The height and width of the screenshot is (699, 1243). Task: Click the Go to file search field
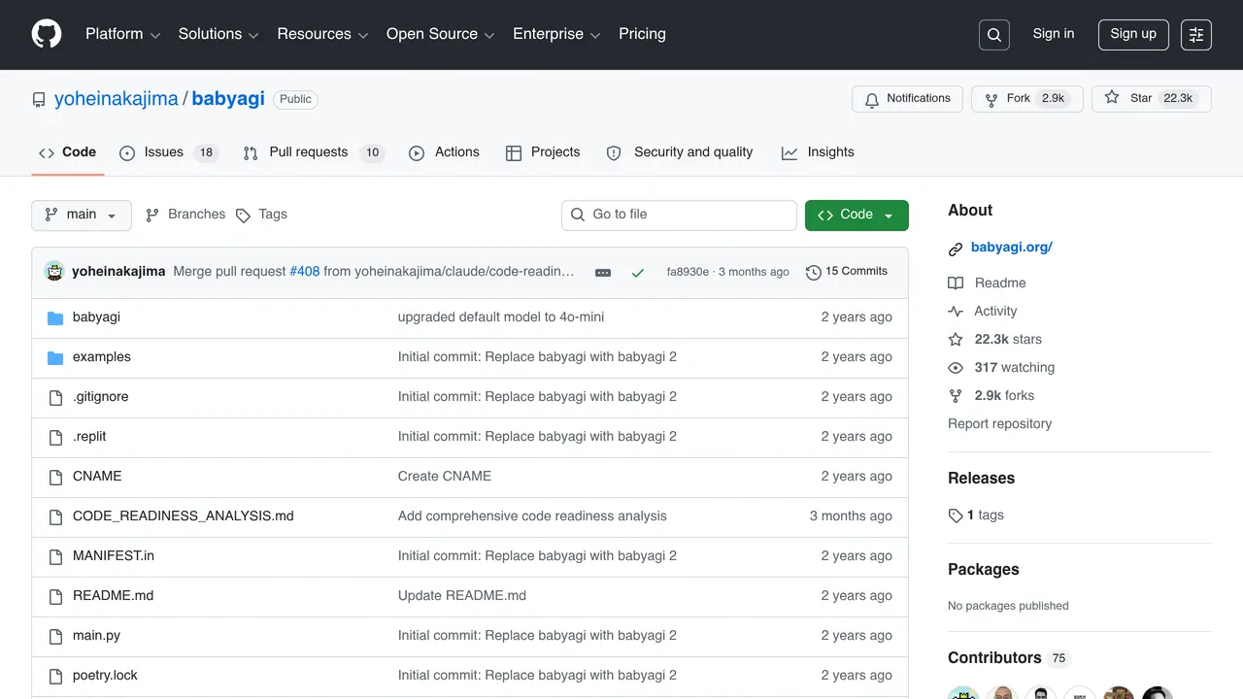point(679,215)
